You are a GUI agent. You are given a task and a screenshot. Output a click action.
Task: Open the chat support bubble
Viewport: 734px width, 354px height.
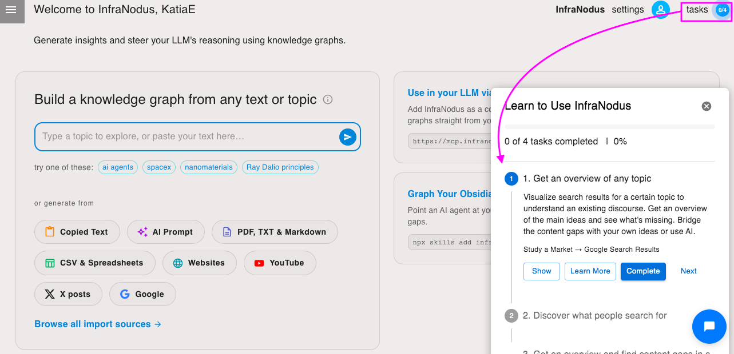709,327
